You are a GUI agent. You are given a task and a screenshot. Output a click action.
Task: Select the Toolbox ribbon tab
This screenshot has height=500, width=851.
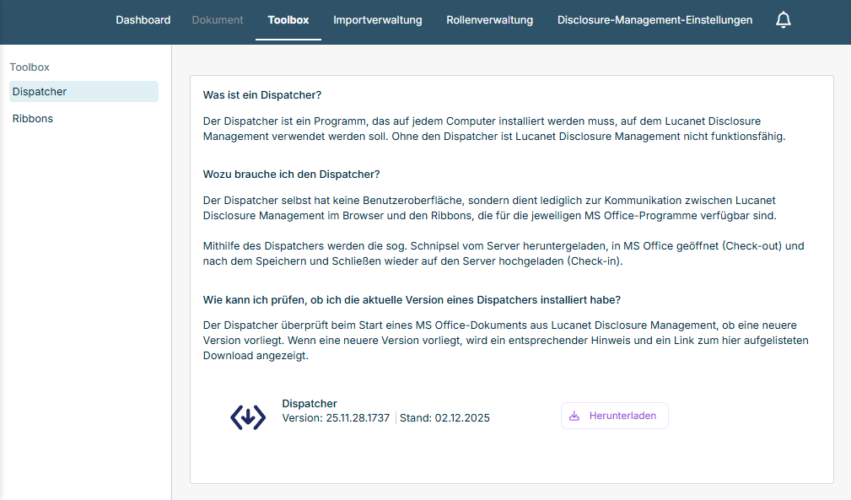pos(288,19)
